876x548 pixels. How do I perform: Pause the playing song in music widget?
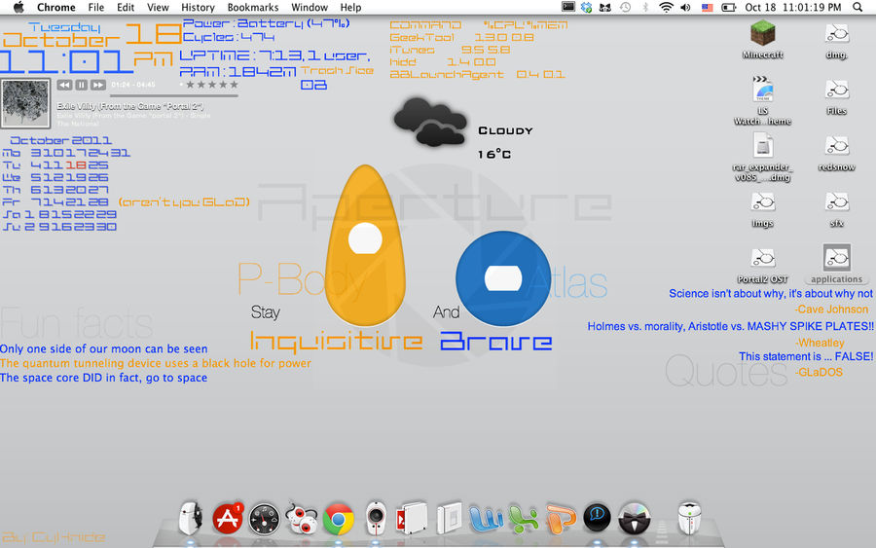[81, 85]
